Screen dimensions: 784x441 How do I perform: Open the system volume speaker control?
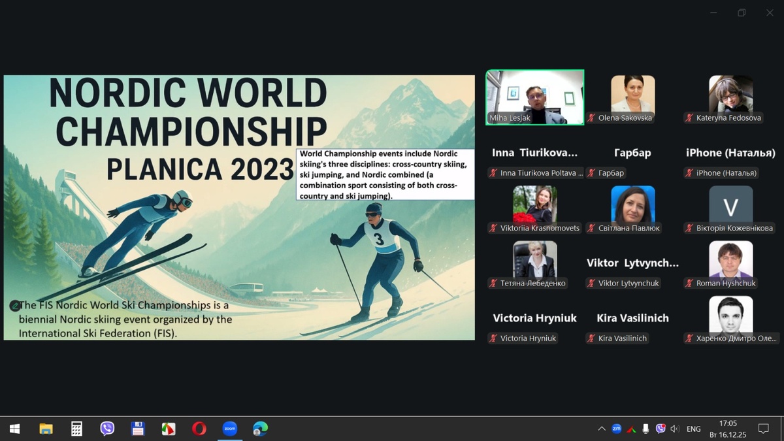click(x=675, y=429)
